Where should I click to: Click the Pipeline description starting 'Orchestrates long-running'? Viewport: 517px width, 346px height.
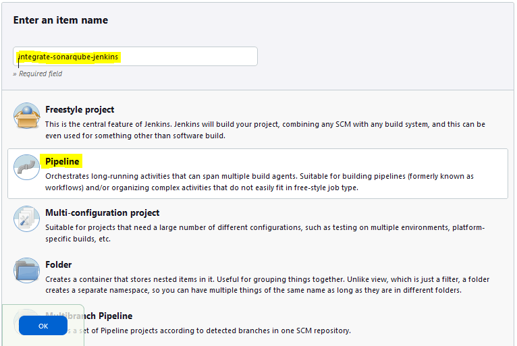coord(259,182)
